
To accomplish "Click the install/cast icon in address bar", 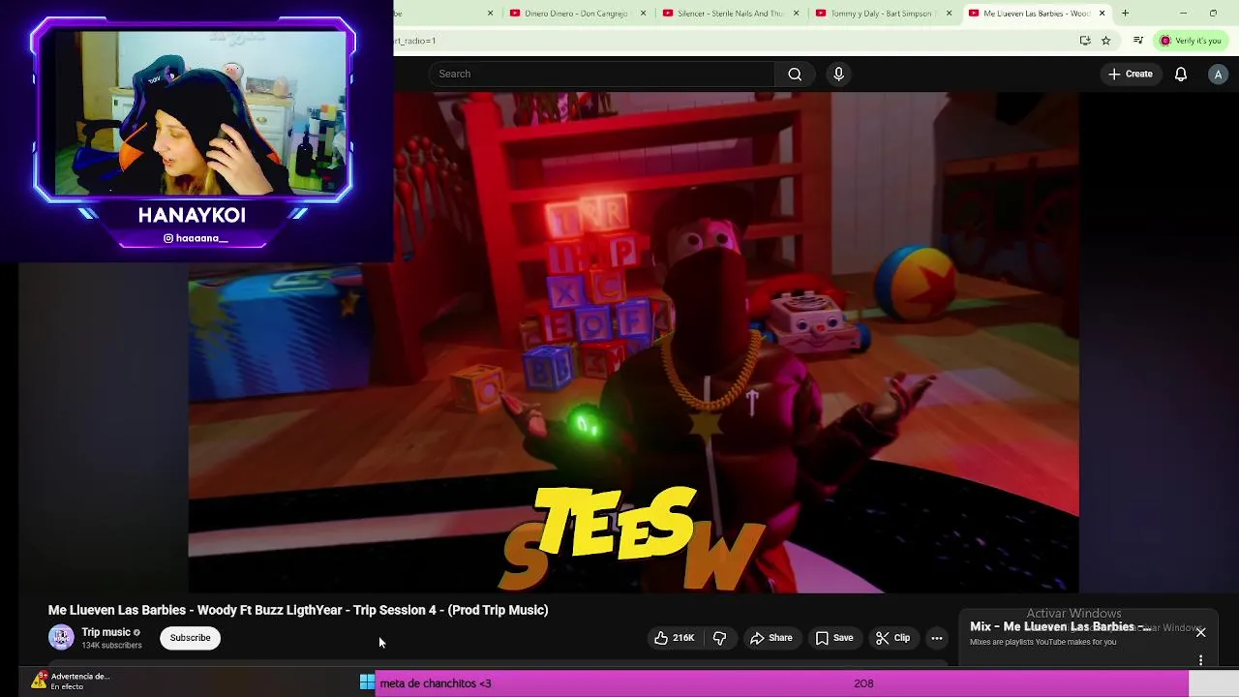I will tap(1085, 41).
